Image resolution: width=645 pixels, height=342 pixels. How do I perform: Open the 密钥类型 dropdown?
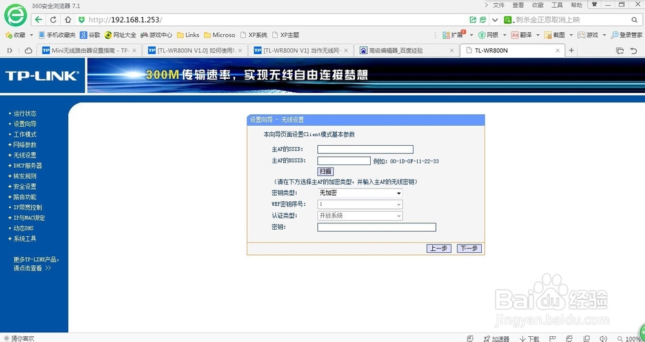coord(360,193)
